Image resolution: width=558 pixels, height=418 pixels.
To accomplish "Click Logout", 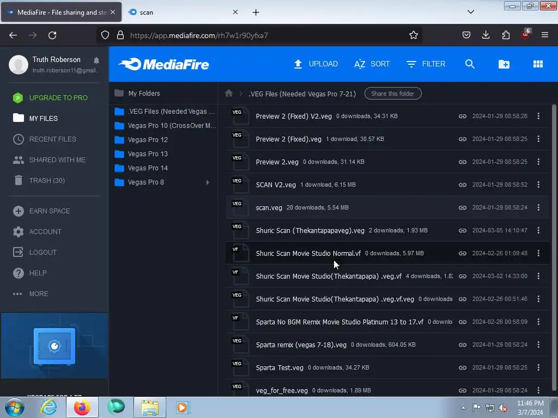I will [35, 253].
